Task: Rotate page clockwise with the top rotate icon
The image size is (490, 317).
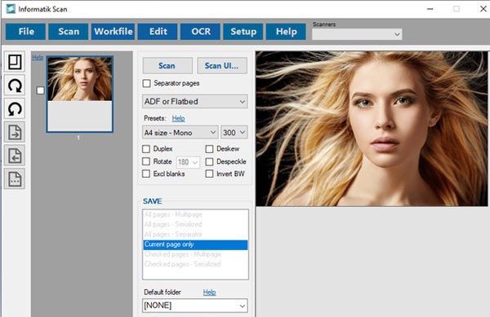Action: (15, 86)
